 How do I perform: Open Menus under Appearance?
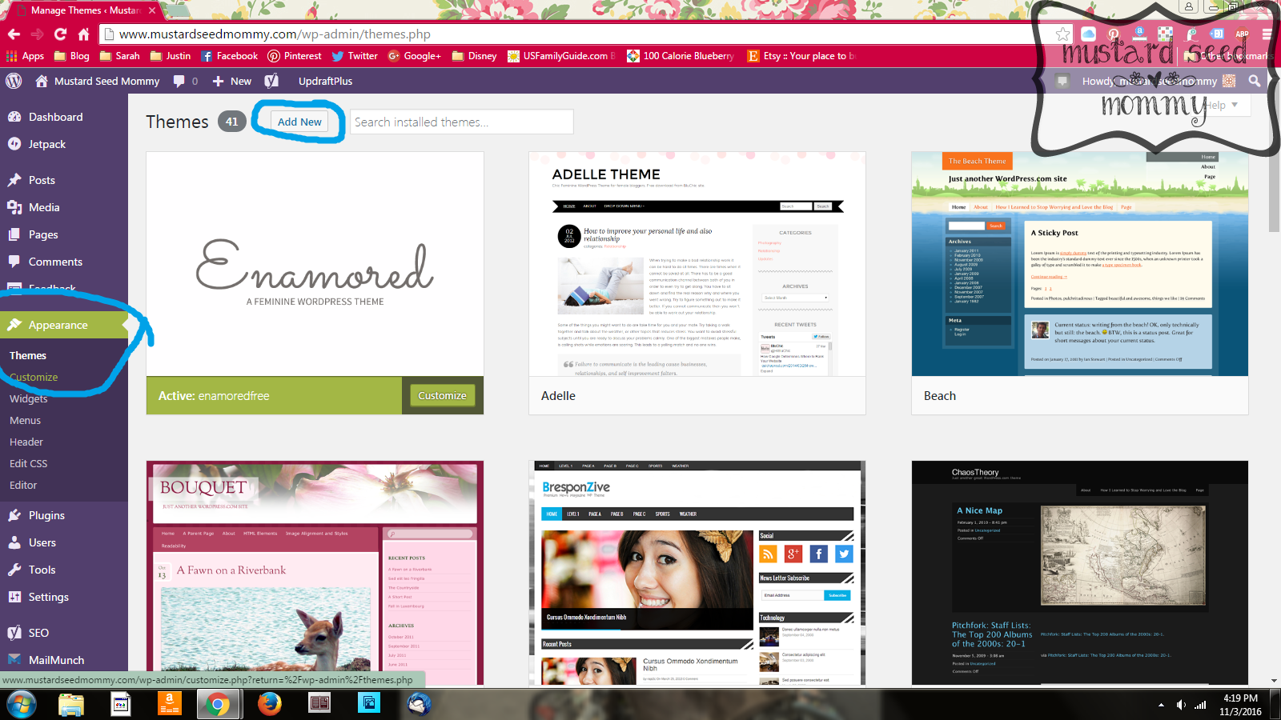(x=26, y=420)
